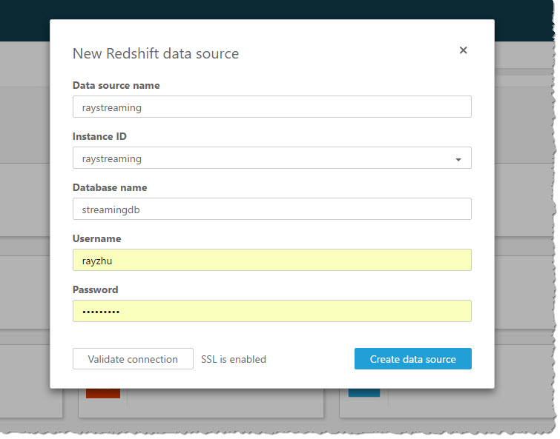Viewport: 560px width, 439px height.
Task: Select the Password input field
Action: click(x=271, y=312)
